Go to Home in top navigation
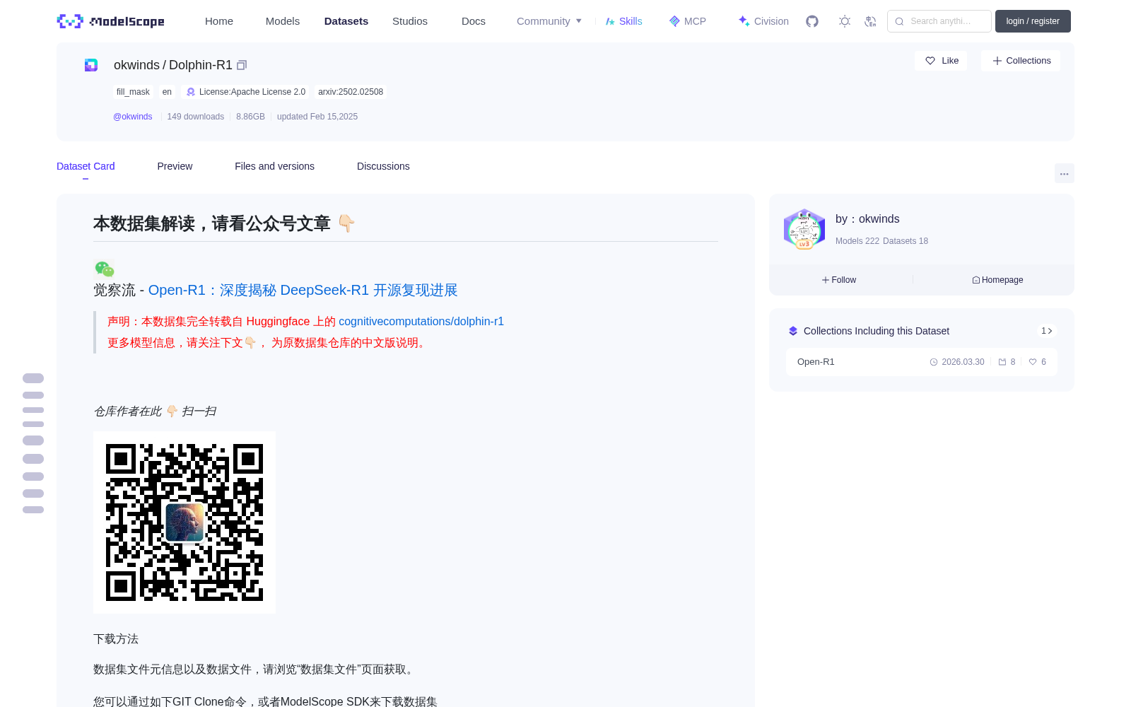 tap(219, 21)
